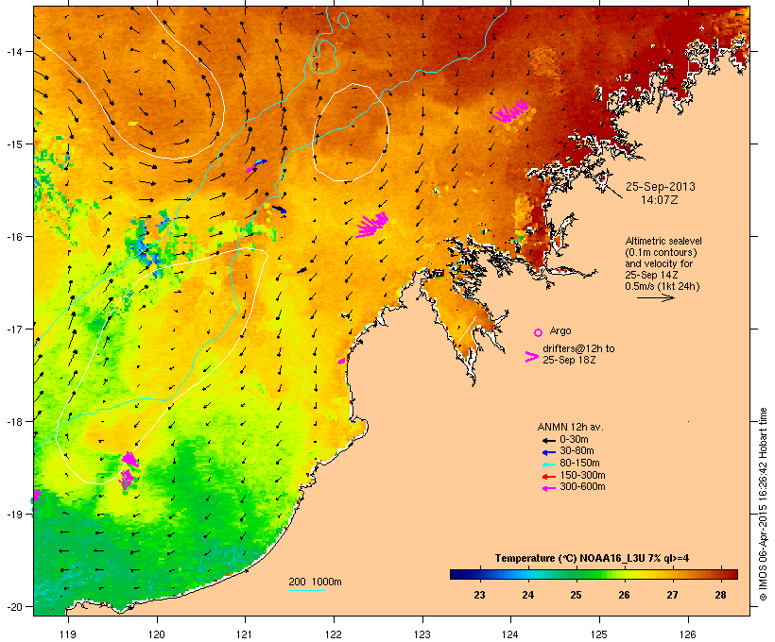775x642 pixels.
Task: Click the longitude axis label "125"
Action: (599, 634)
